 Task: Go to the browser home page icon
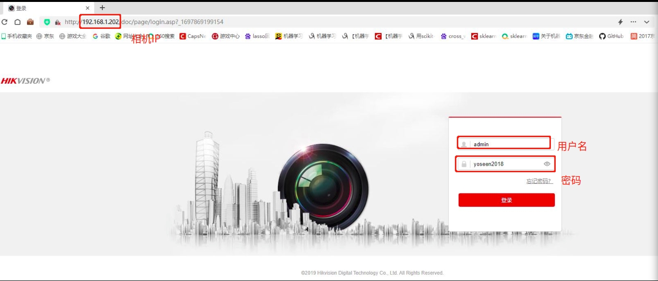click(x=17, y=22)
